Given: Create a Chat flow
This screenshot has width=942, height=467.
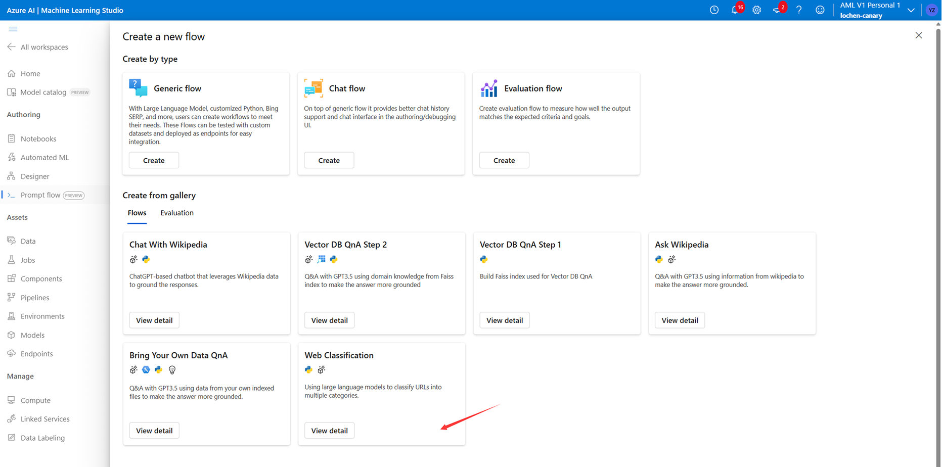Looking at the screenshot, I should point(329,160).
